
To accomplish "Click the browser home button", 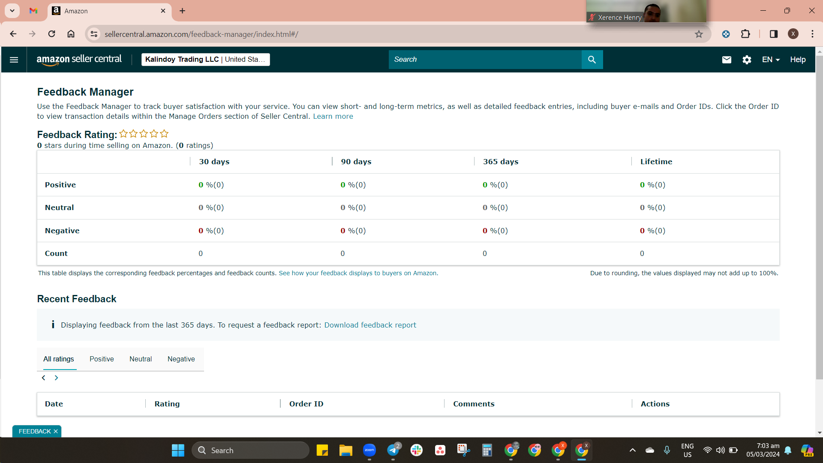I will 71,34.
